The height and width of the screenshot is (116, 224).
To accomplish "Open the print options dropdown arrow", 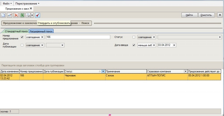I will click(32, 15).
